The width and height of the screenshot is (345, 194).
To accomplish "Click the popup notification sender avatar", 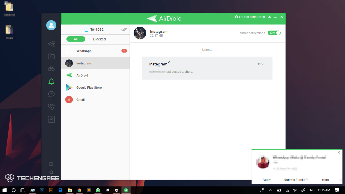I will point(263,162).
